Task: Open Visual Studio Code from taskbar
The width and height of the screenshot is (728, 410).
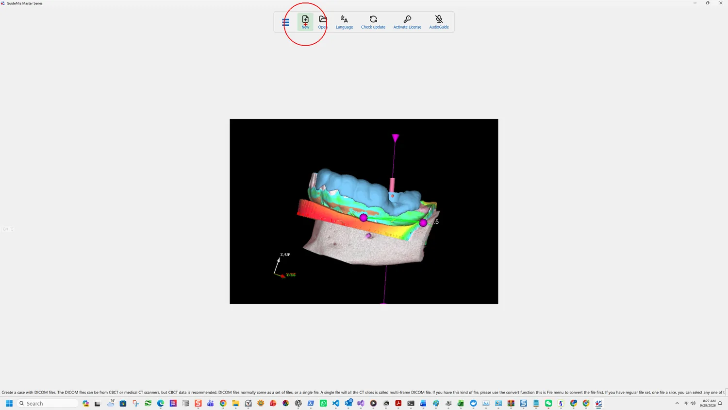Action: (336, 403)
